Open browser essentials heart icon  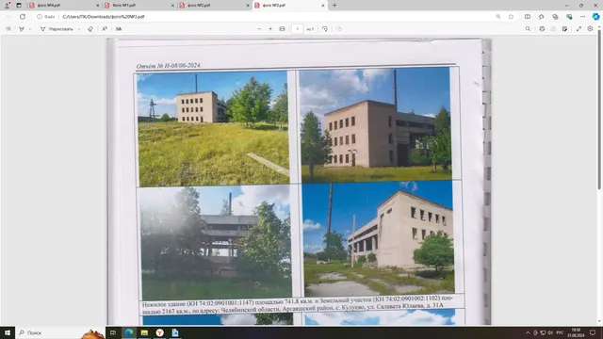(x=569, y=17)
